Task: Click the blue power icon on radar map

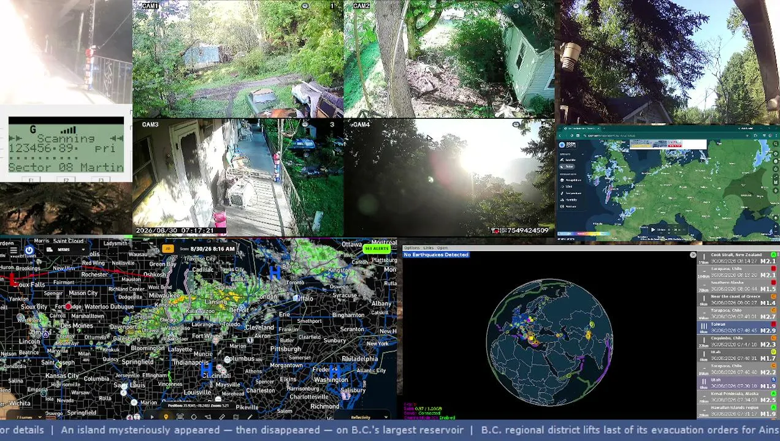Action: (x=29, y=250)
